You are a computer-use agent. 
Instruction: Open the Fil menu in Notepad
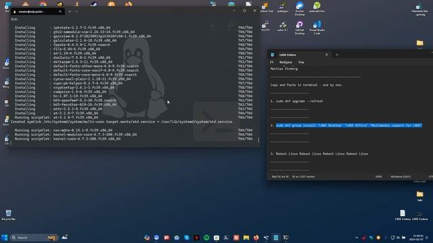pyautogui.click(x=272, y=62)
